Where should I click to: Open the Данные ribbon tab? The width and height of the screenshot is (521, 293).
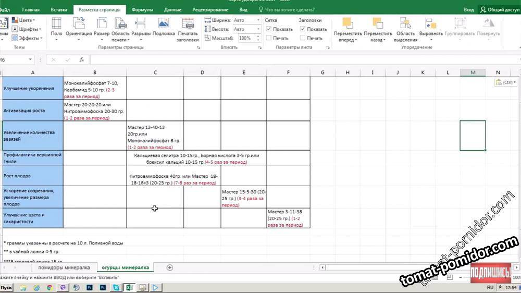pyautogui.click(x=173, y=9)
